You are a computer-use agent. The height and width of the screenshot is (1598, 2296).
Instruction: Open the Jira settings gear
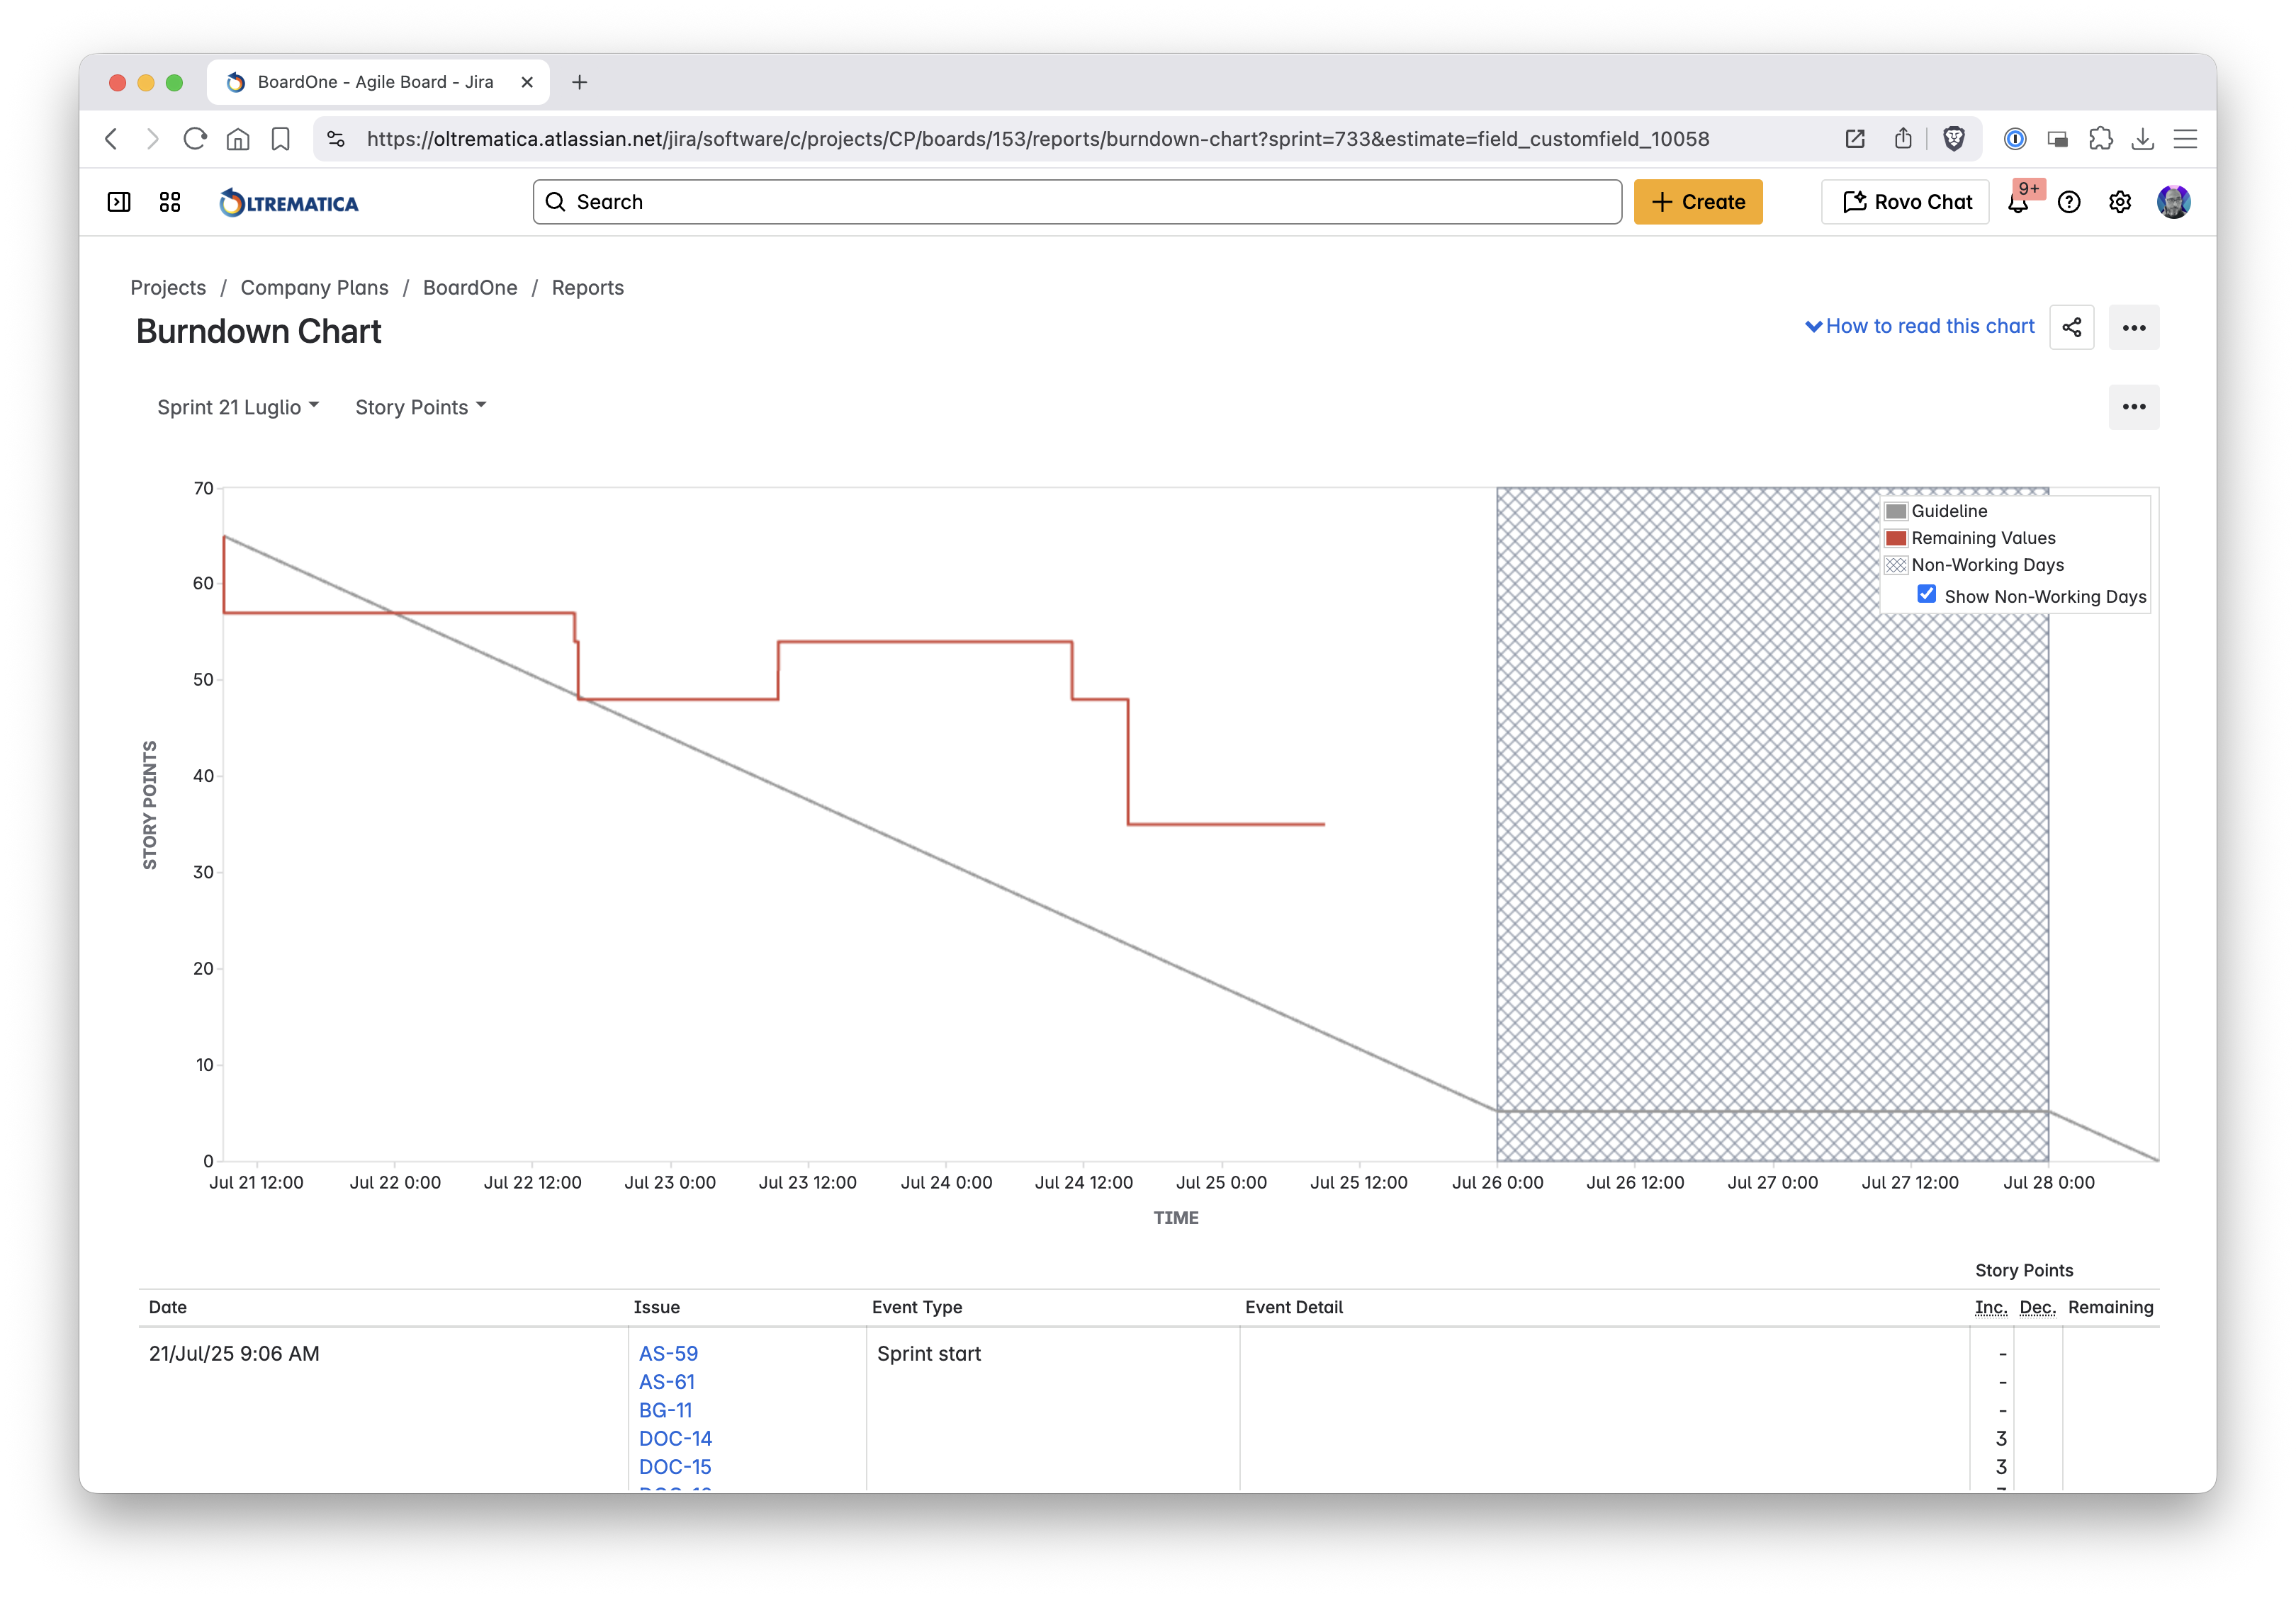[2120, 202]
